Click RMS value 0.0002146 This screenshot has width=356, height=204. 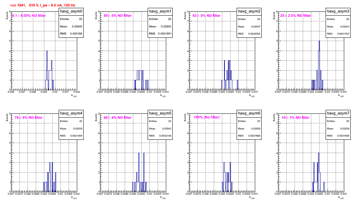click(x=165, y=136)
